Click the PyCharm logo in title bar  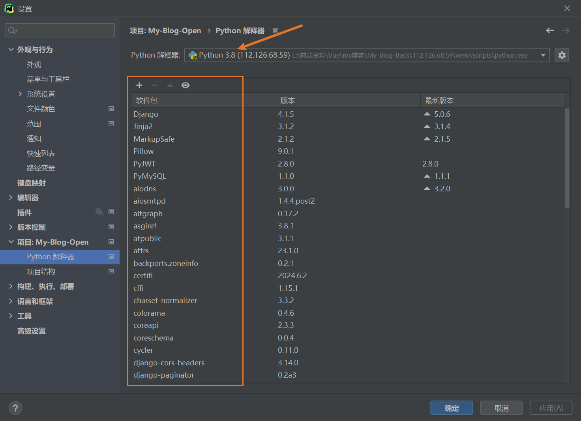[x=9, y=8]
